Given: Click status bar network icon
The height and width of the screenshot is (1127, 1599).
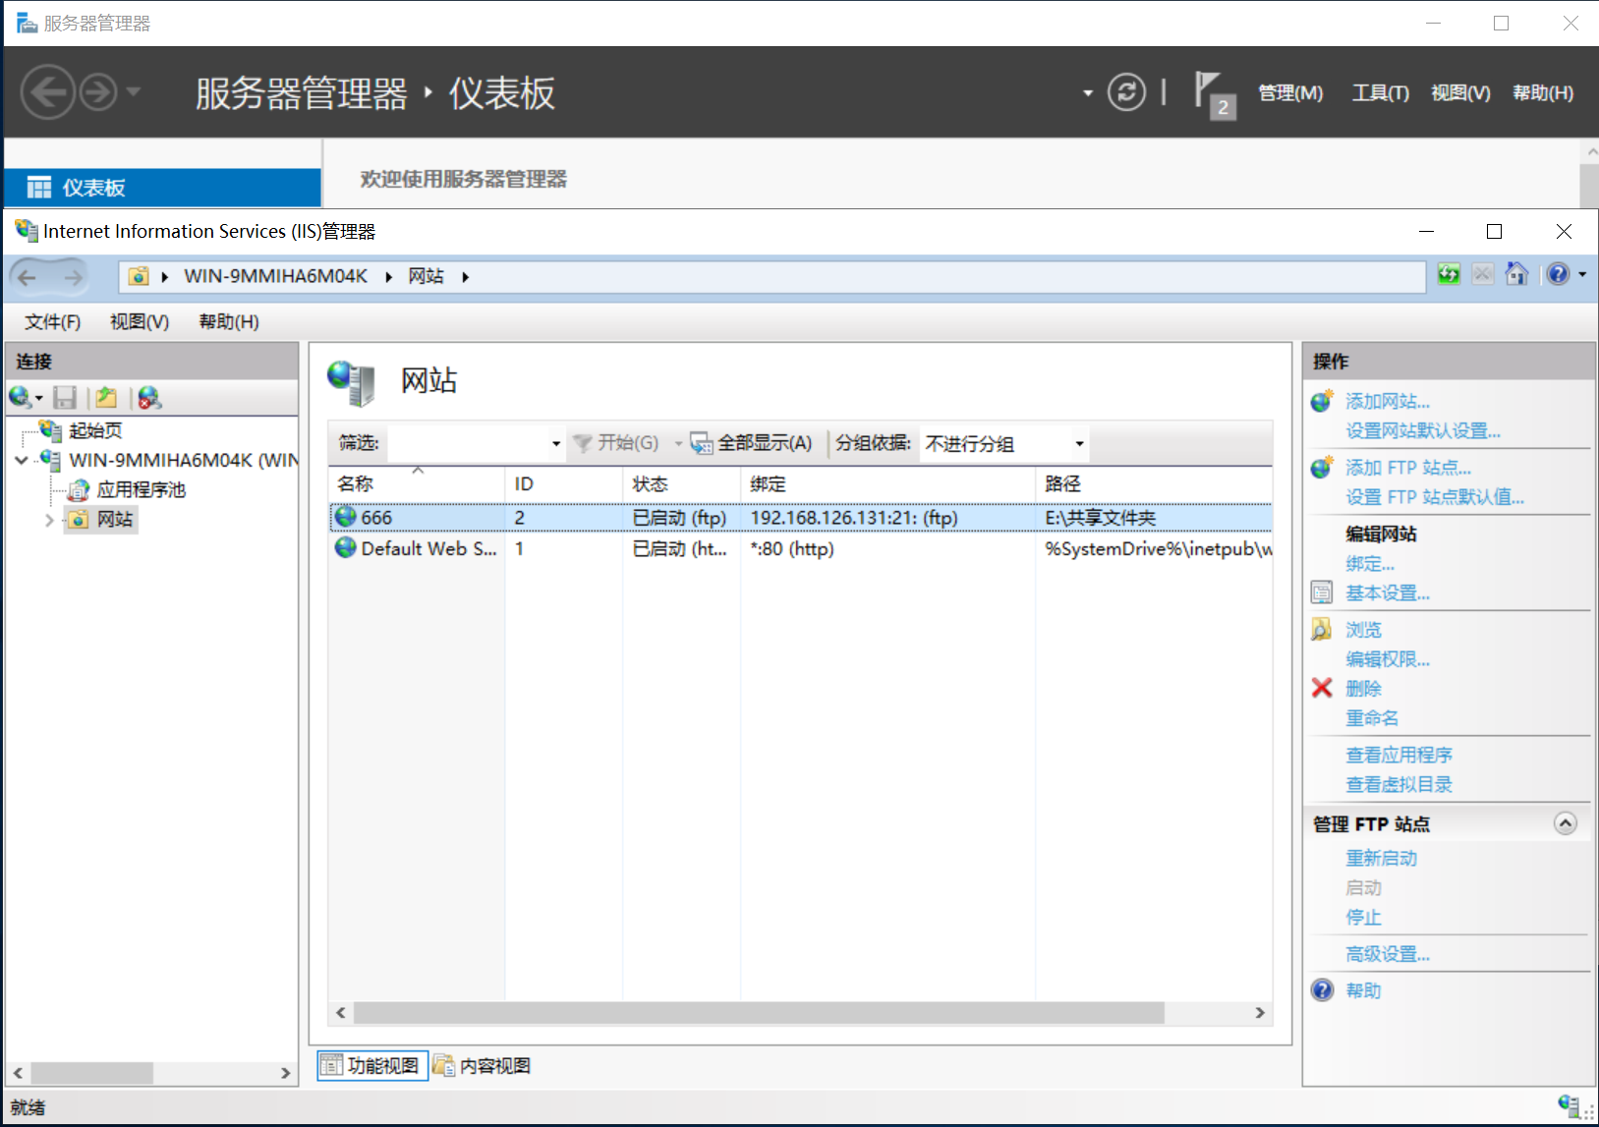Looking at the screenshot, I should coord(1570,1105).
